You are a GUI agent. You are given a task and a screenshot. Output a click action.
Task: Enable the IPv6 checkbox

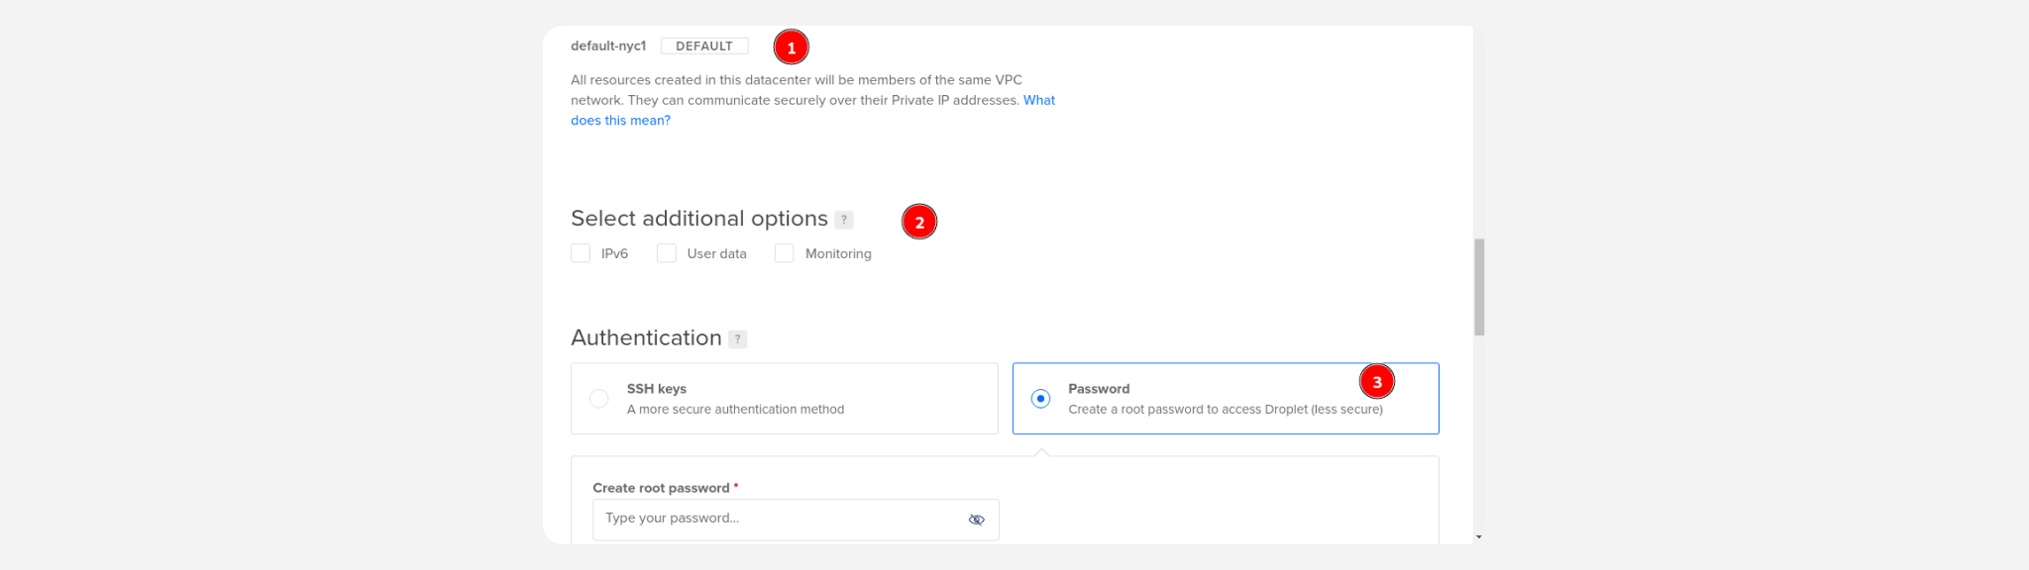pyautogui.click(x=581, y=253)
